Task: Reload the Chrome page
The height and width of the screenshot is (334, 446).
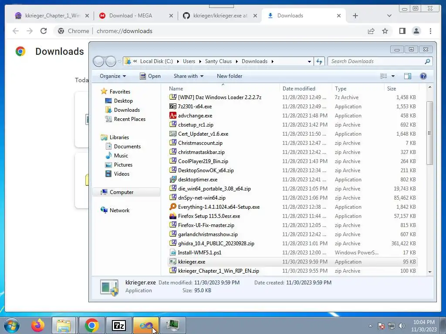Action: pos(44,31)
